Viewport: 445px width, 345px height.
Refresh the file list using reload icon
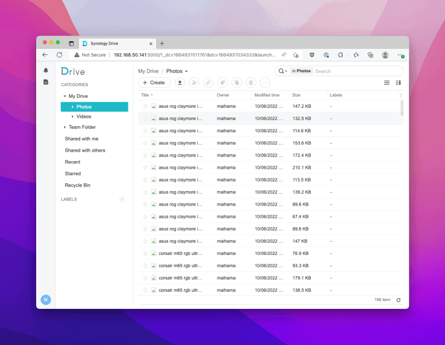398,300
